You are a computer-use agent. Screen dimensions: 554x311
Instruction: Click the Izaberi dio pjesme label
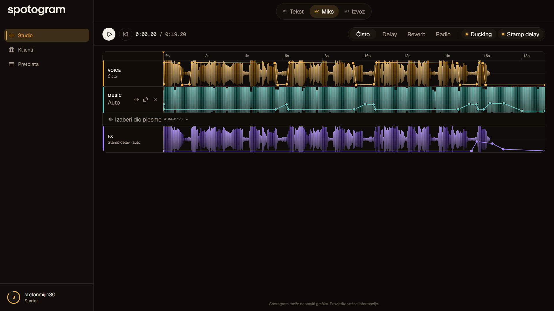point(138,120)
